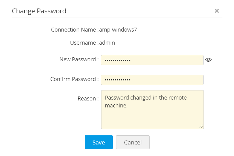Click the admin username value
The height and width of the screenshot is (156, 234).
tap(107, 43)
